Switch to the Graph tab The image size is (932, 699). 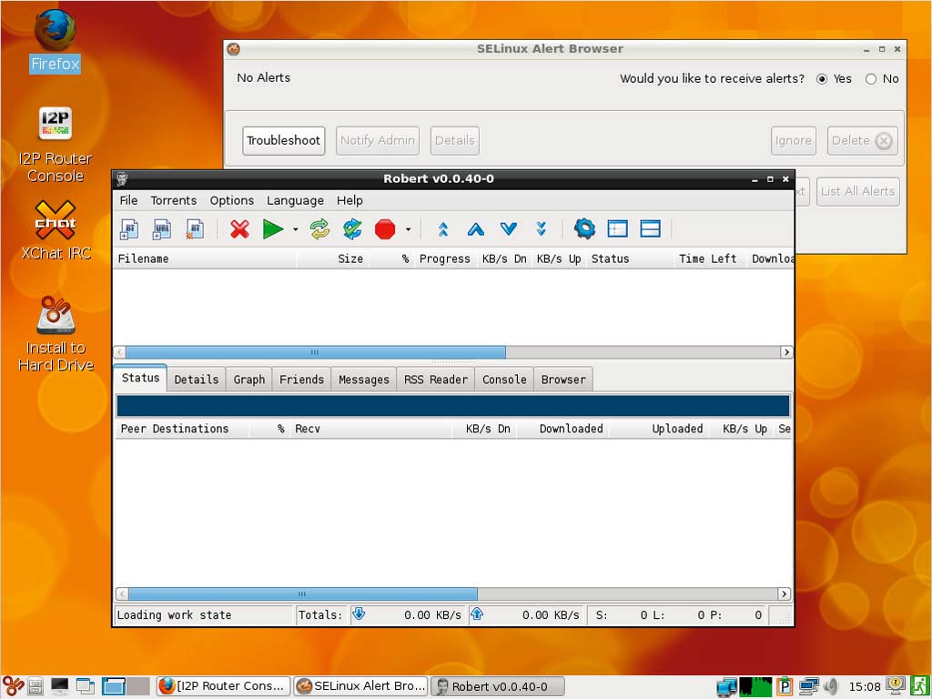click(249, 380)
